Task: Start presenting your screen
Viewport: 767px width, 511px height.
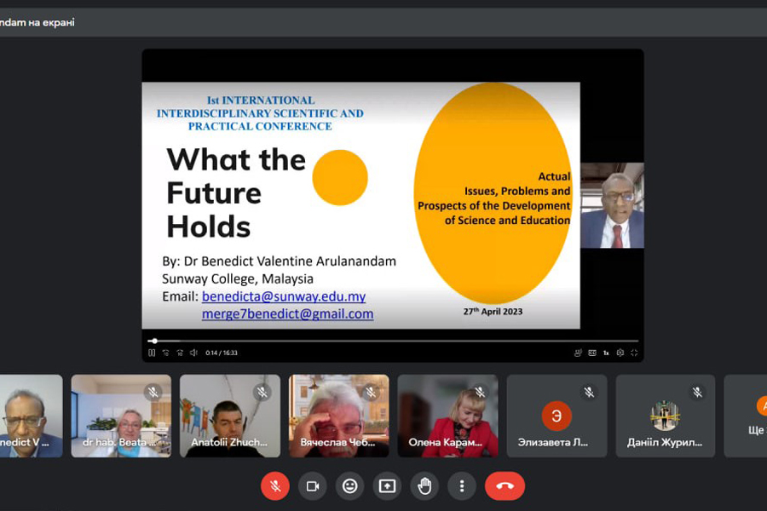Action: pyautogui.click(x=387, y=486)
